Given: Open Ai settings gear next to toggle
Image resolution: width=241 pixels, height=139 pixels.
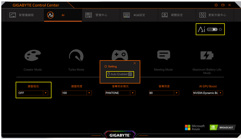Looking at the screenshot, I should point(220,29).
